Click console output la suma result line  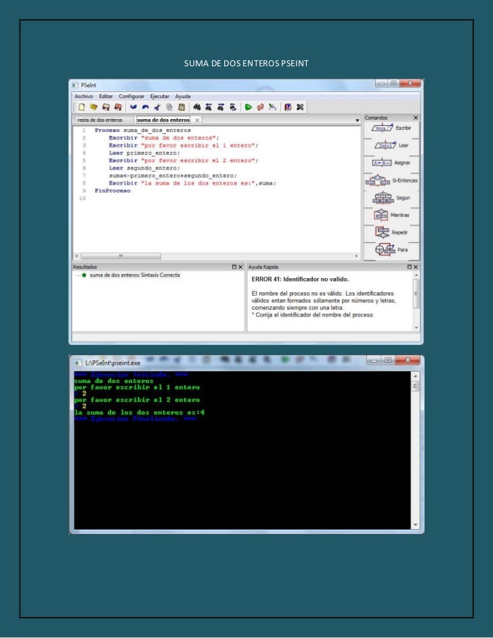[140, 413]
